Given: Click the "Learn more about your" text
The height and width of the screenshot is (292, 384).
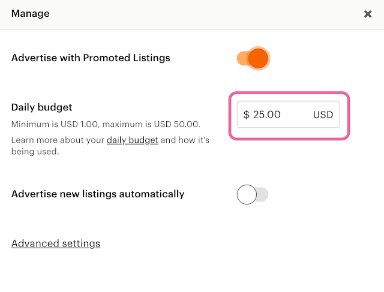Looking at the screenshot, I should 58,140.
